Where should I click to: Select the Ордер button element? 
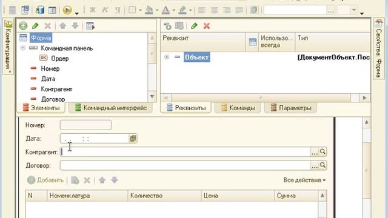click(x=59, y=58)
